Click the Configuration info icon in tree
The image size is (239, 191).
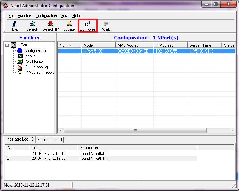click(x=20, y=50)
